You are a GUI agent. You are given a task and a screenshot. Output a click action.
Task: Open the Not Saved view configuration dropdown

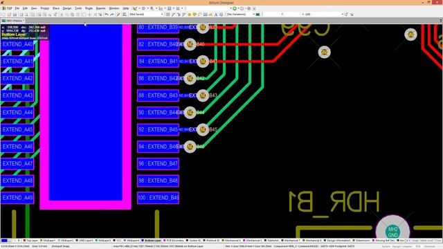[146, 14]
